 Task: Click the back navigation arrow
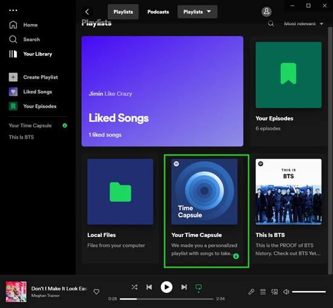point(87,11)
